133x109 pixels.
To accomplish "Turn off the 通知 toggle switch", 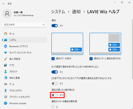I will pyautogui.click(x=55, y=26).
